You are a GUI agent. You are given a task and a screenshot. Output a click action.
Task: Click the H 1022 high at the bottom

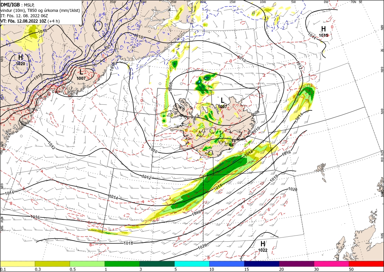coord(263,246)
